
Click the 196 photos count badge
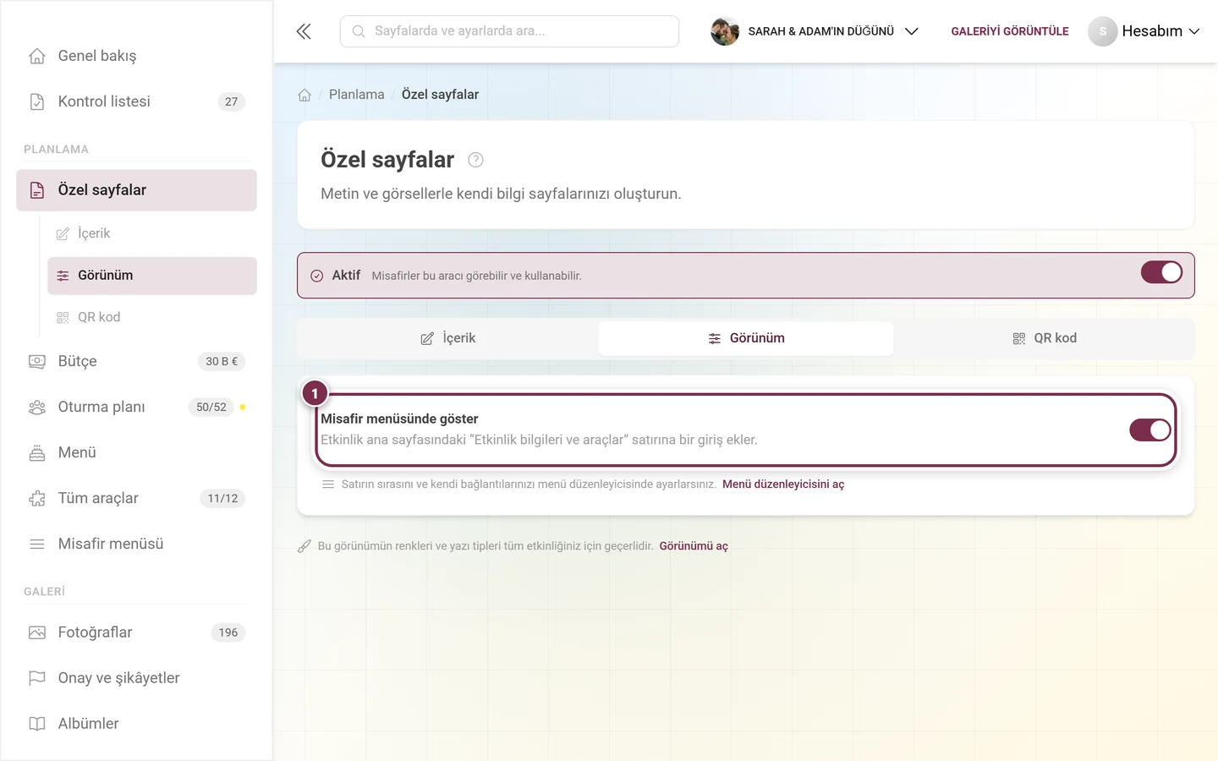pyautogui.click(x=228, y=632)
